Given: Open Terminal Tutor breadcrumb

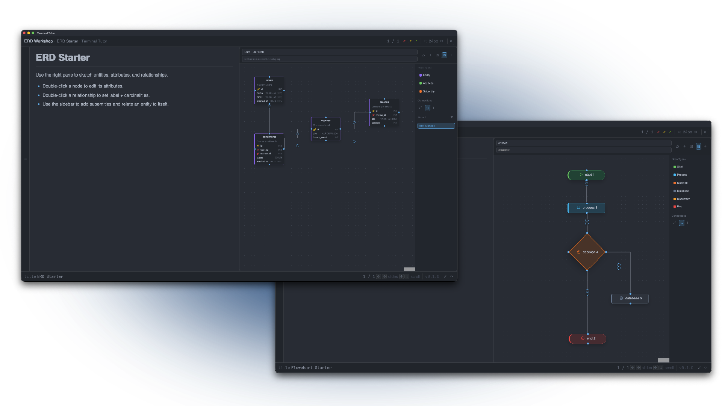Looking at the screenshot, I should [x=94, y=41].
